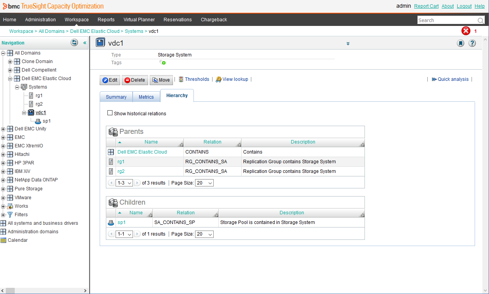Collapse the Navigation panel
The width and height of the screenshot is (489, 294).
[x=85, y=43]
